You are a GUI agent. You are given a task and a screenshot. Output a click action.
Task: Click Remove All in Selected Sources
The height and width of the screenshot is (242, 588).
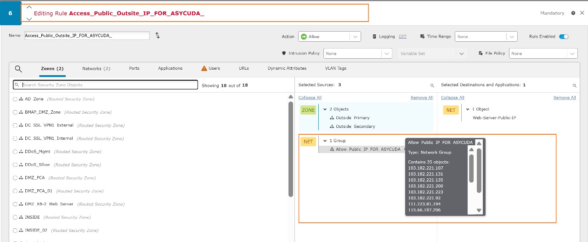[422, 98]
